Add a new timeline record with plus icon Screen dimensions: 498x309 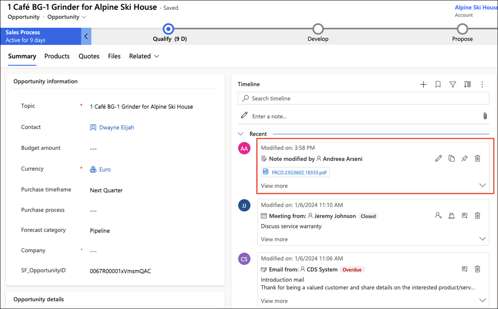coord(423,84)
